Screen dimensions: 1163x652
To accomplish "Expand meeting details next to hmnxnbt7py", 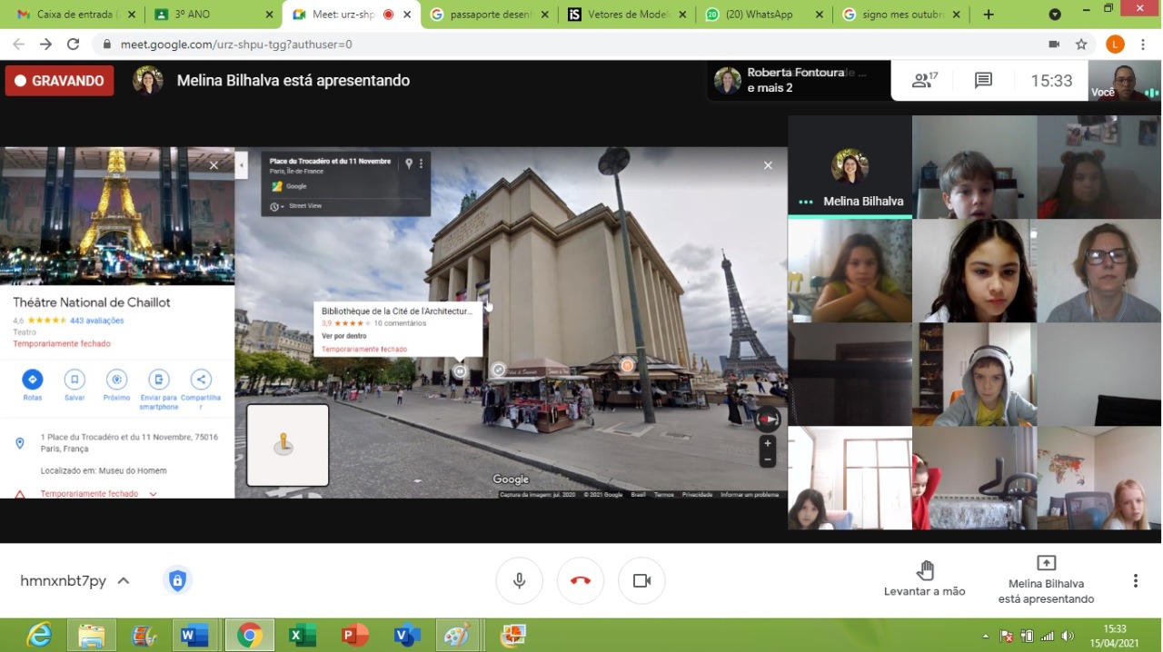I will (124, 581).
